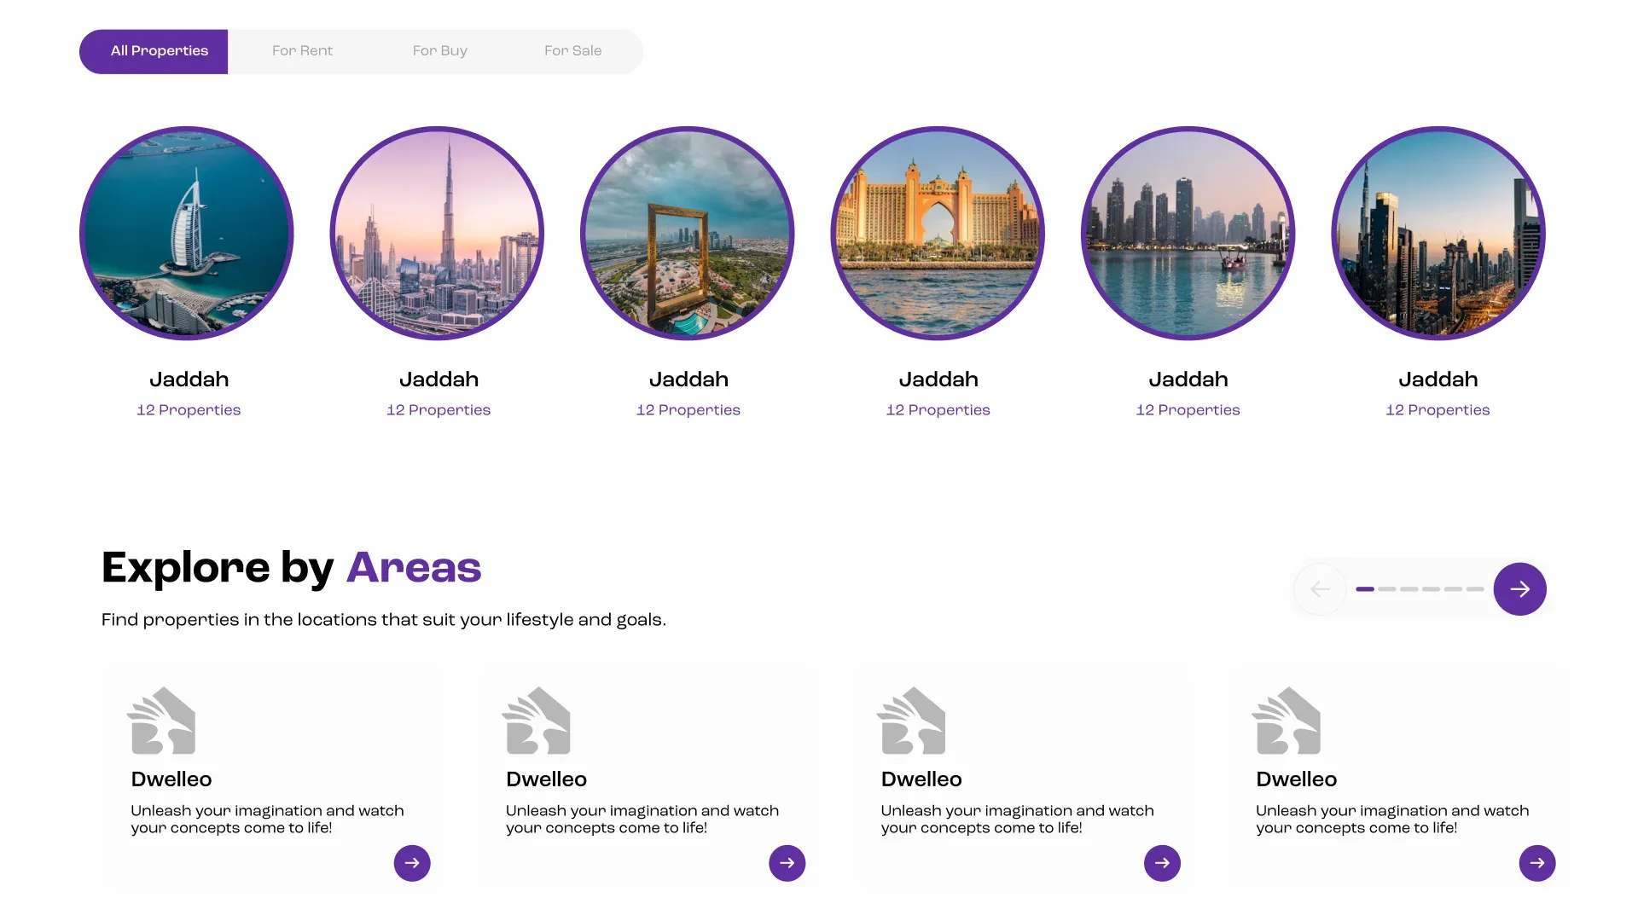
Task: Click the arrow button on the first Dwelleo card
Action: pos(412,863)
